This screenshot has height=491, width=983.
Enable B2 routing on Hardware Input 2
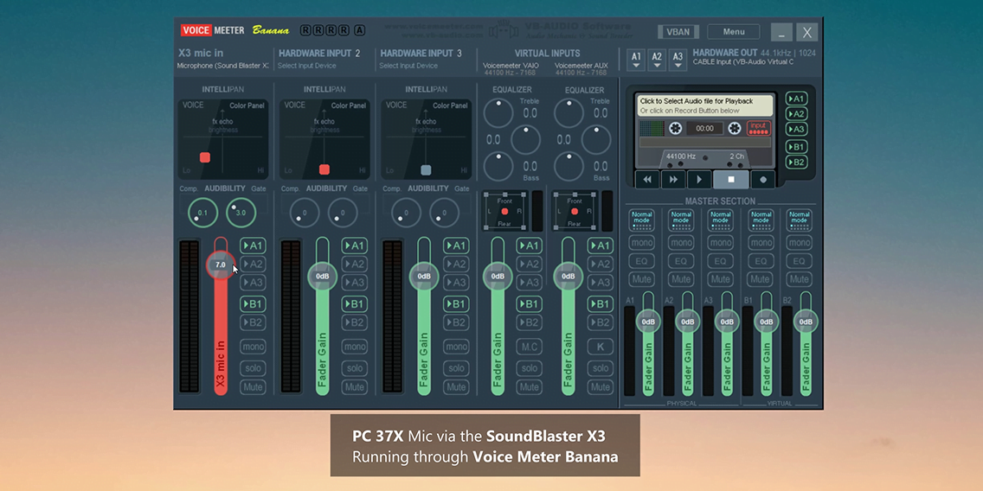pos(354,322)
